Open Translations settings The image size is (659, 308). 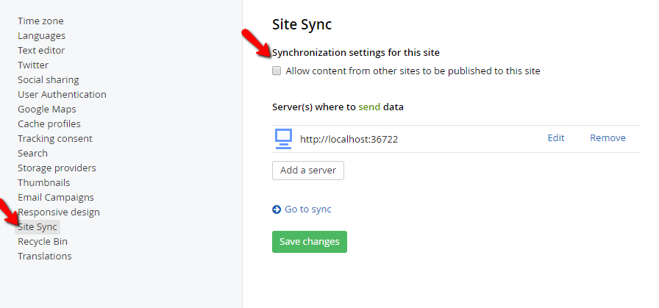point(45,257)
